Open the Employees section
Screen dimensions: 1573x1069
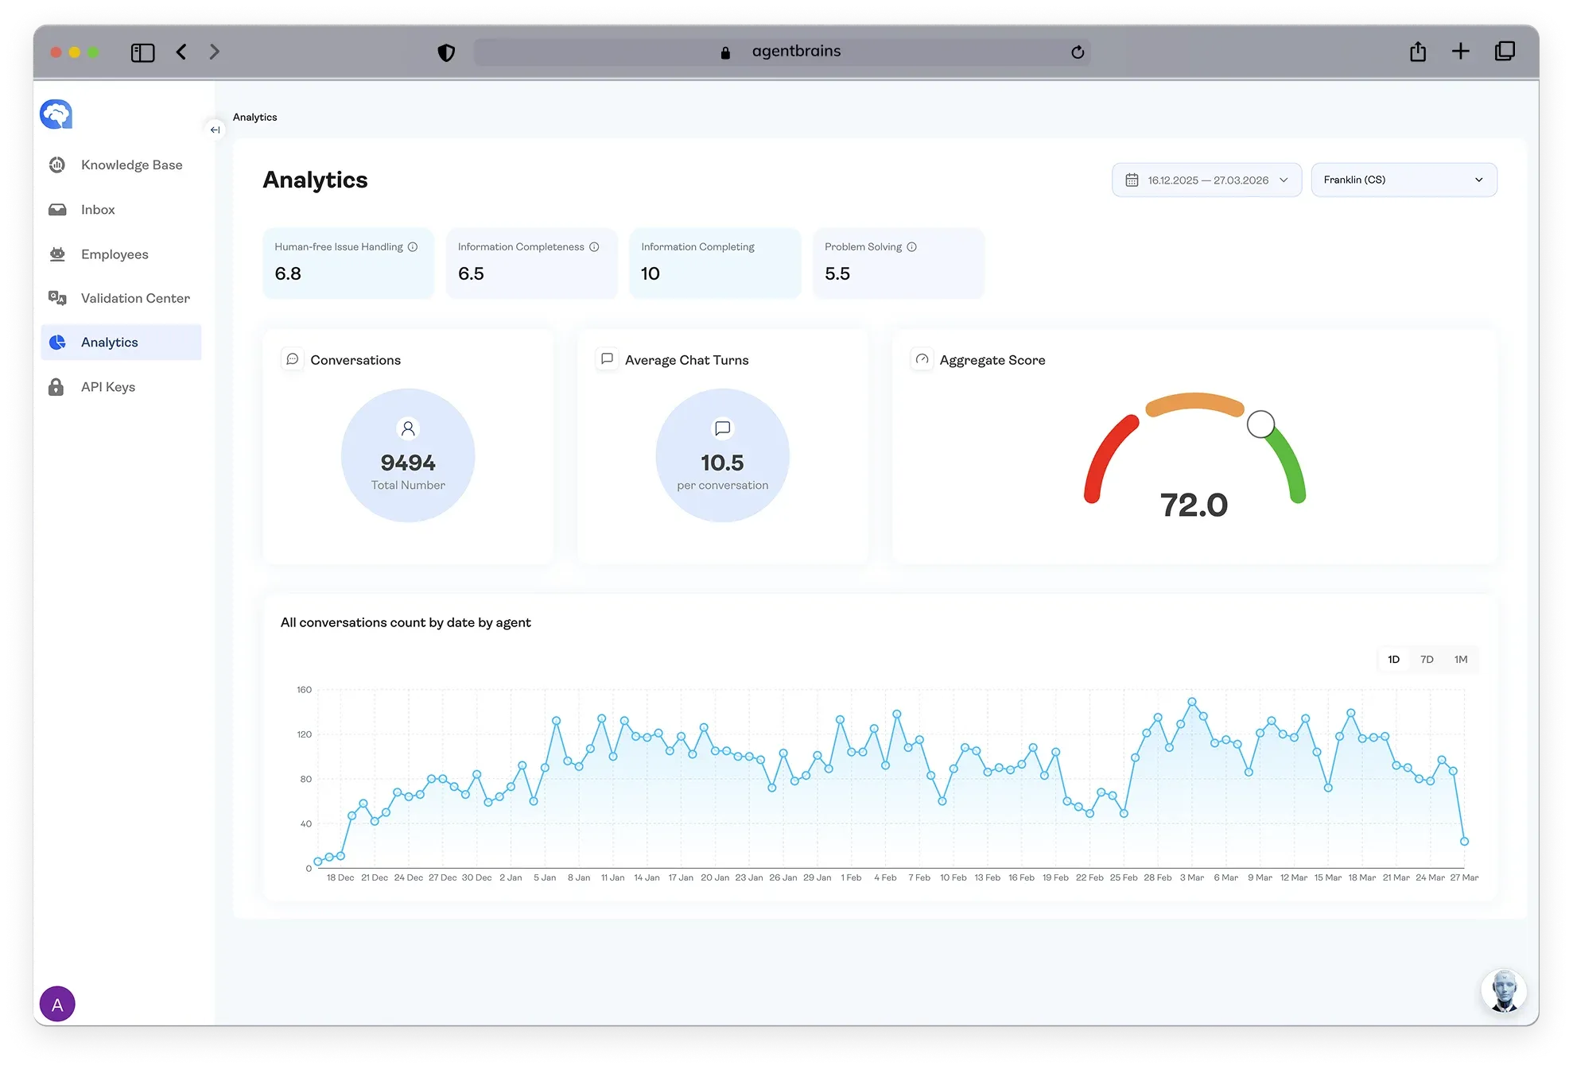point(115,254)
